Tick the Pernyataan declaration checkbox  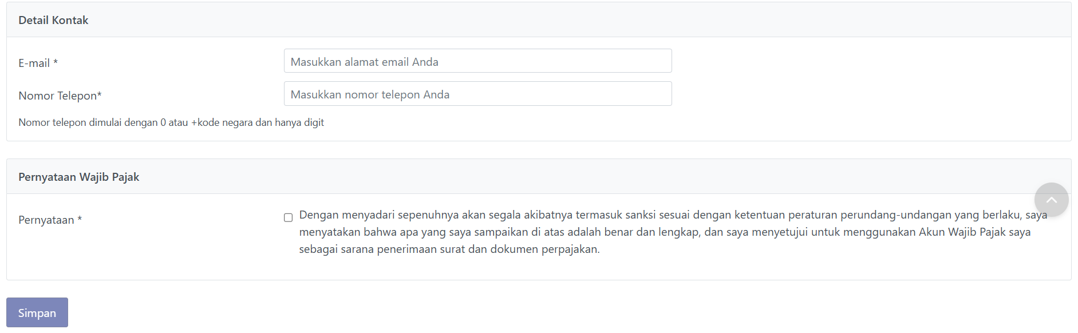coord(288,217)
